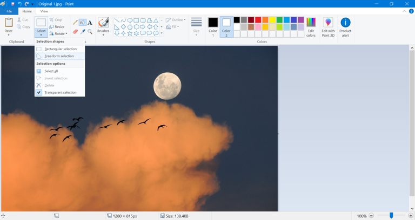Open the Outline dropdown
Viewport: 415px width, 220px height.
(176, 20)
